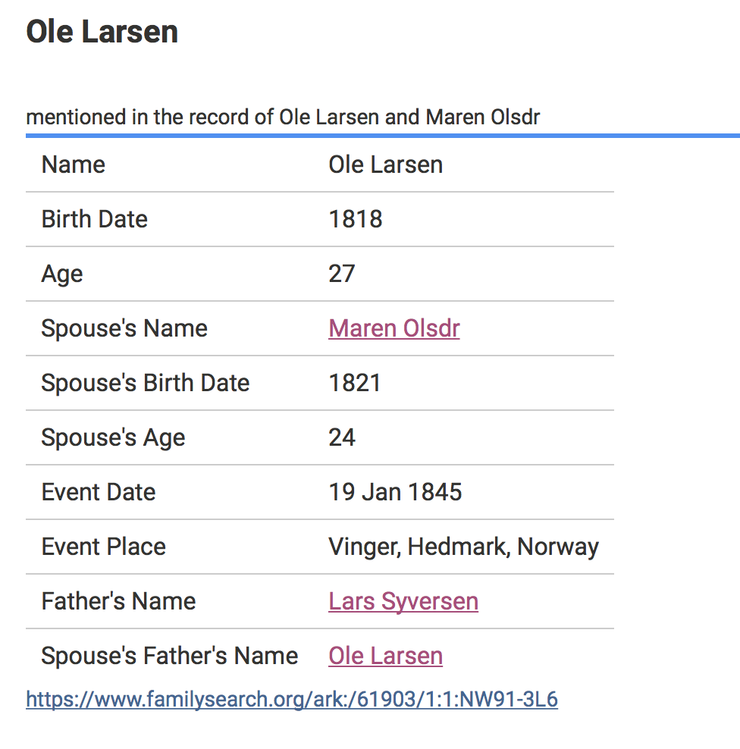
Task: Click the "Event Place" field label
Action: click(104, 547)
